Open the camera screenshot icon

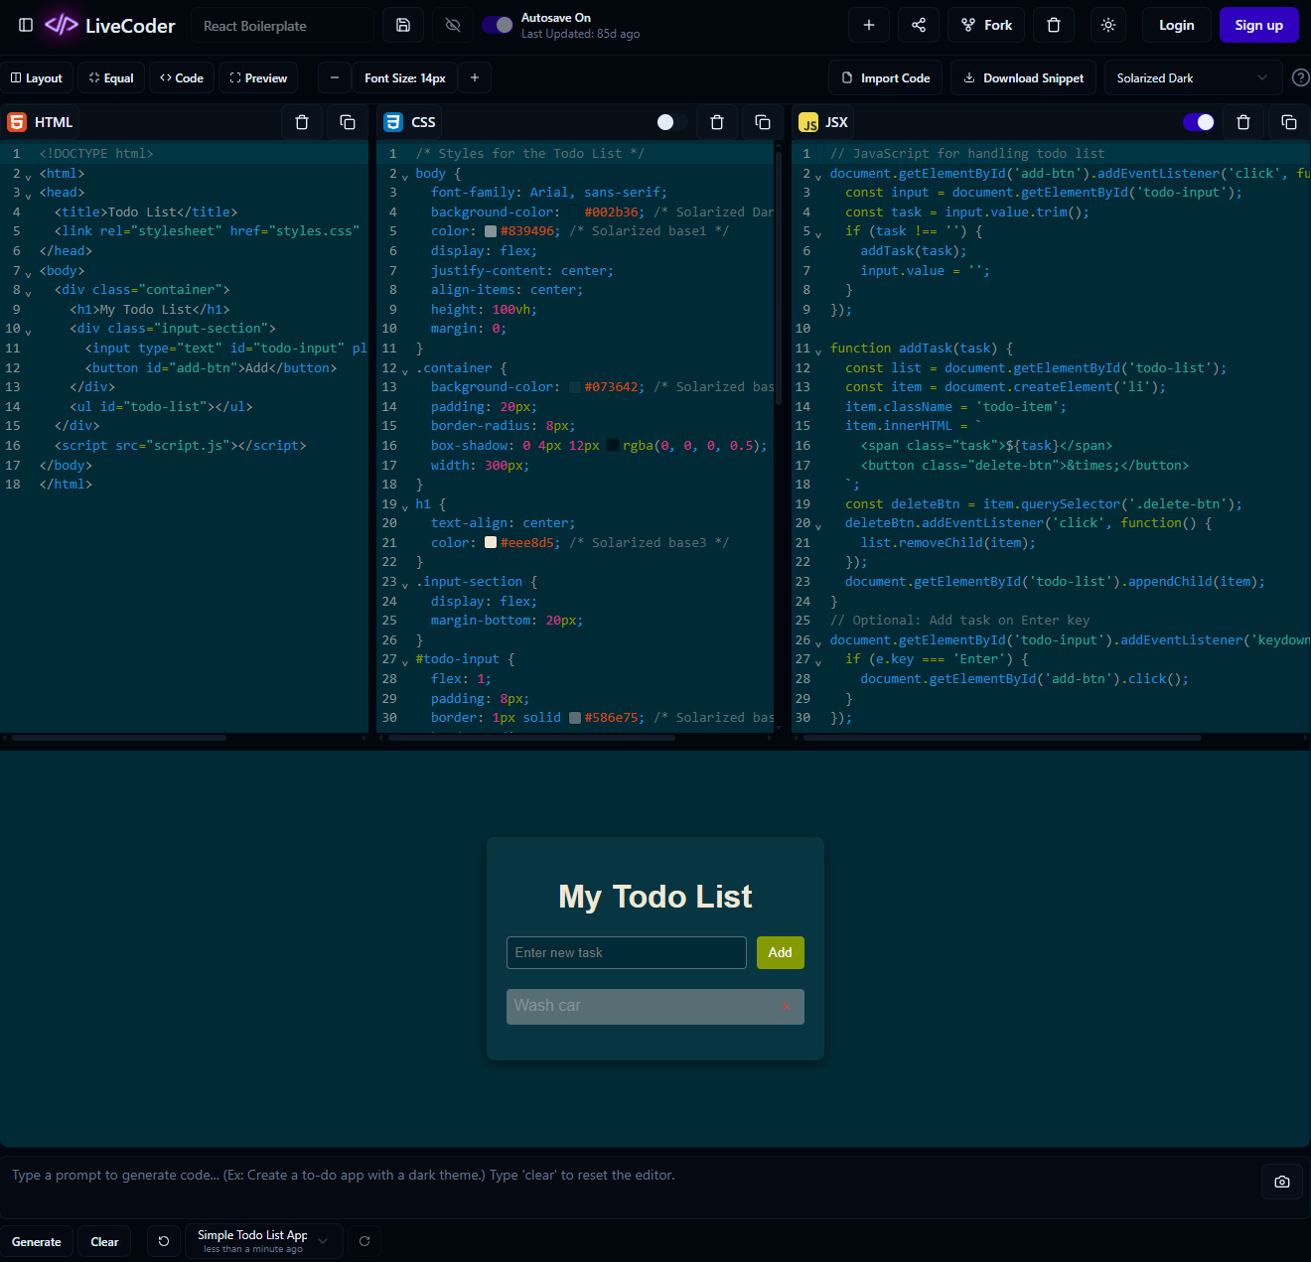(x=1282, y=1182)
